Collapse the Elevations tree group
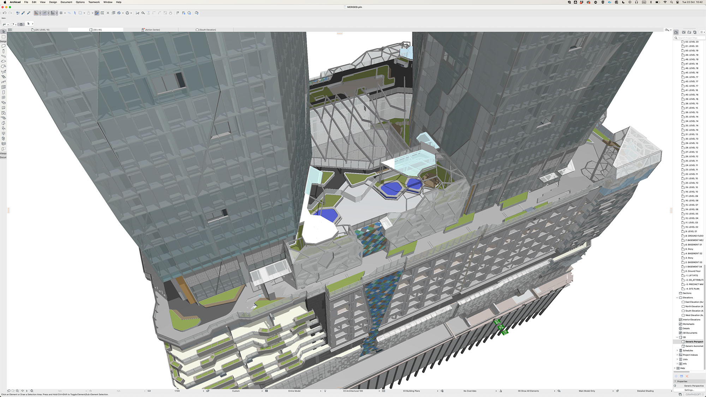Image resolution: width=706 pixels, height=397 pixels. (677, 297)
